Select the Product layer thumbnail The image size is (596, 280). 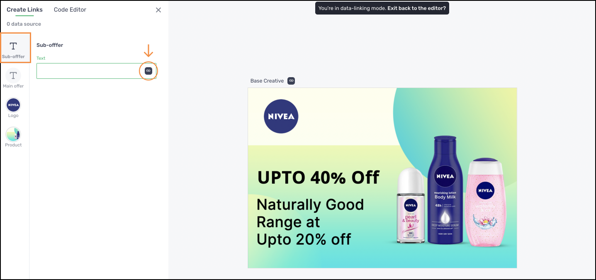pos(13,134)
